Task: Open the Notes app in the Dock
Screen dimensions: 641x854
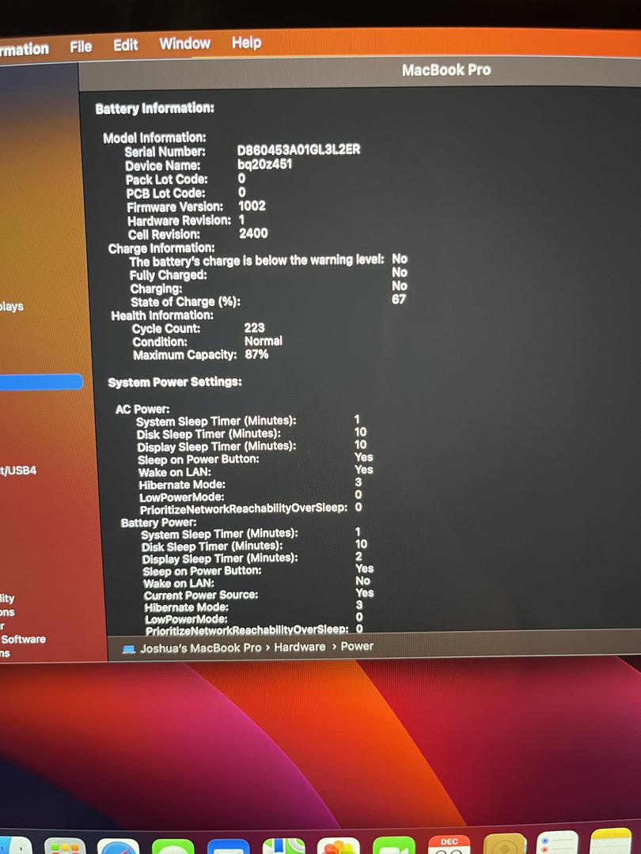Action: [611, 841]
